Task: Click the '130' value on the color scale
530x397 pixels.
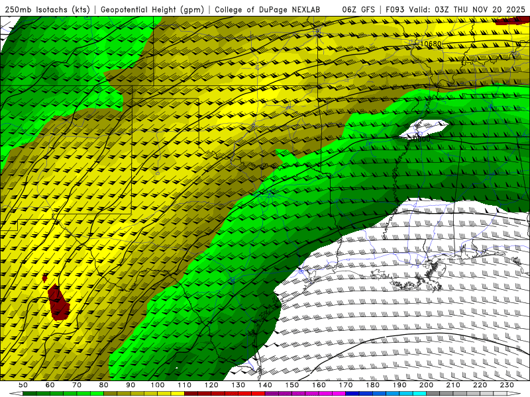Action: [238, 385]
